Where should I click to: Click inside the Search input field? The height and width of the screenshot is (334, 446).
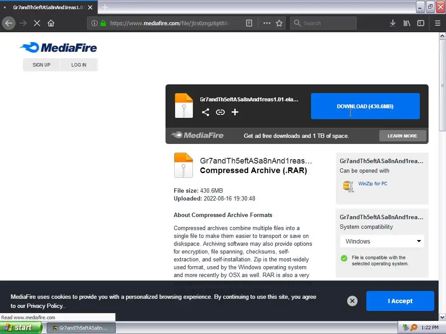click(x=323, y=23)
